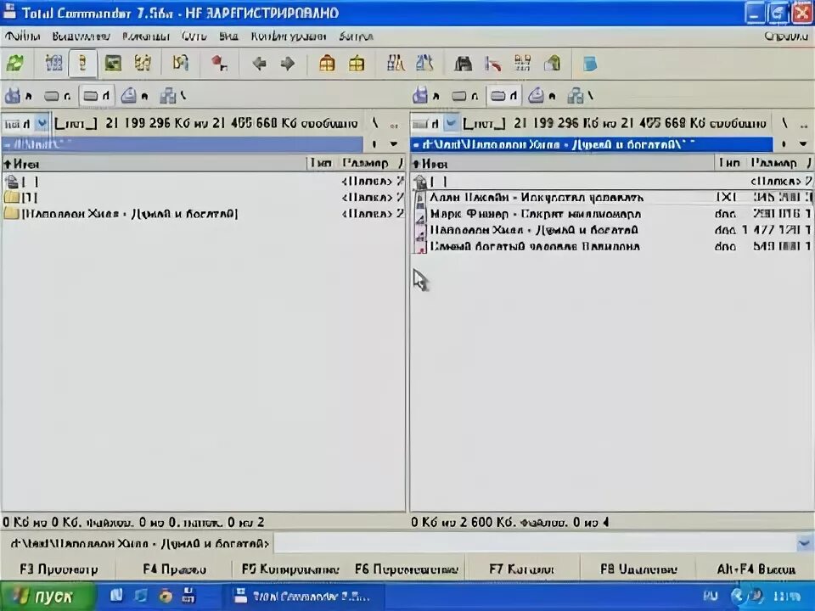815x611 pixels.
Task: Open the Команды menu
Action: click(x=146, y=36)
